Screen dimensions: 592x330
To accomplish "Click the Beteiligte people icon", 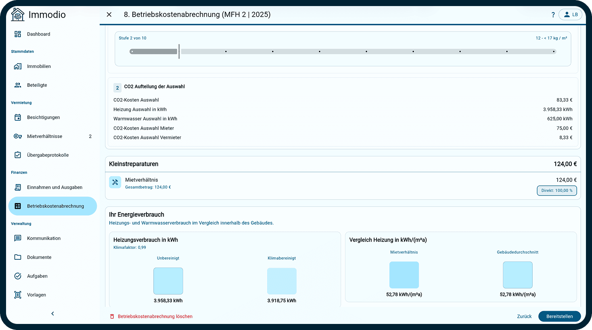I will click(x=18, y=85).
